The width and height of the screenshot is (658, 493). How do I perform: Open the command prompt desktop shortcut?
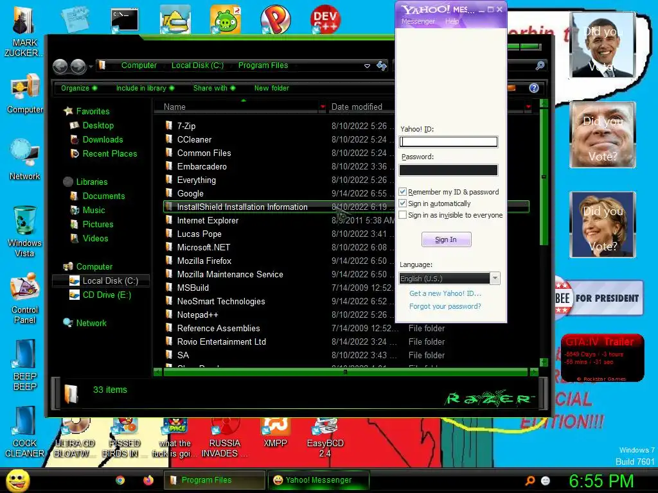tap(125, 20)
